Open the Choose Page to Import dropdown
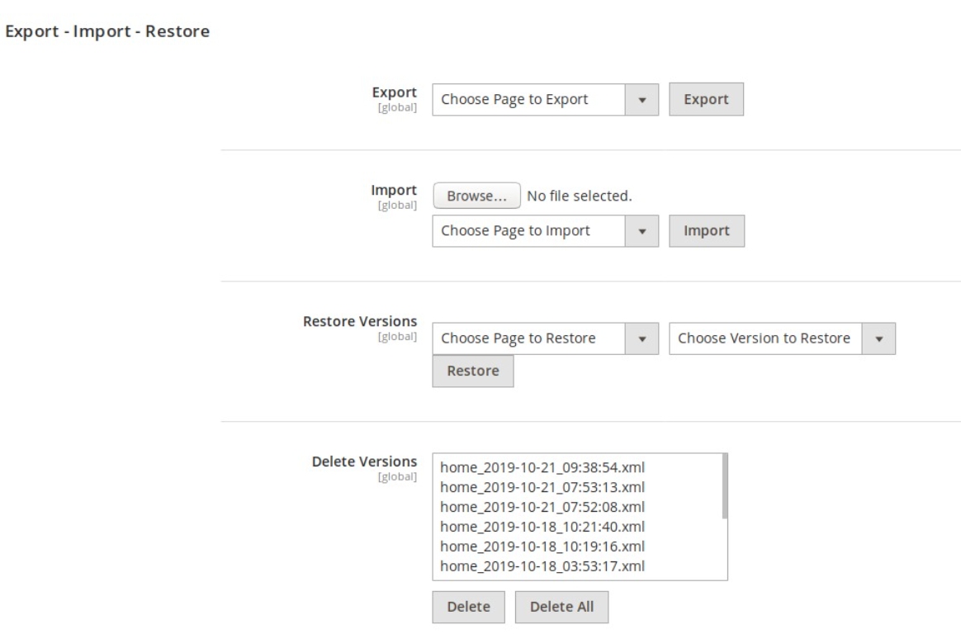The height and width of the screenshot is (634, 961). [528, 231]
